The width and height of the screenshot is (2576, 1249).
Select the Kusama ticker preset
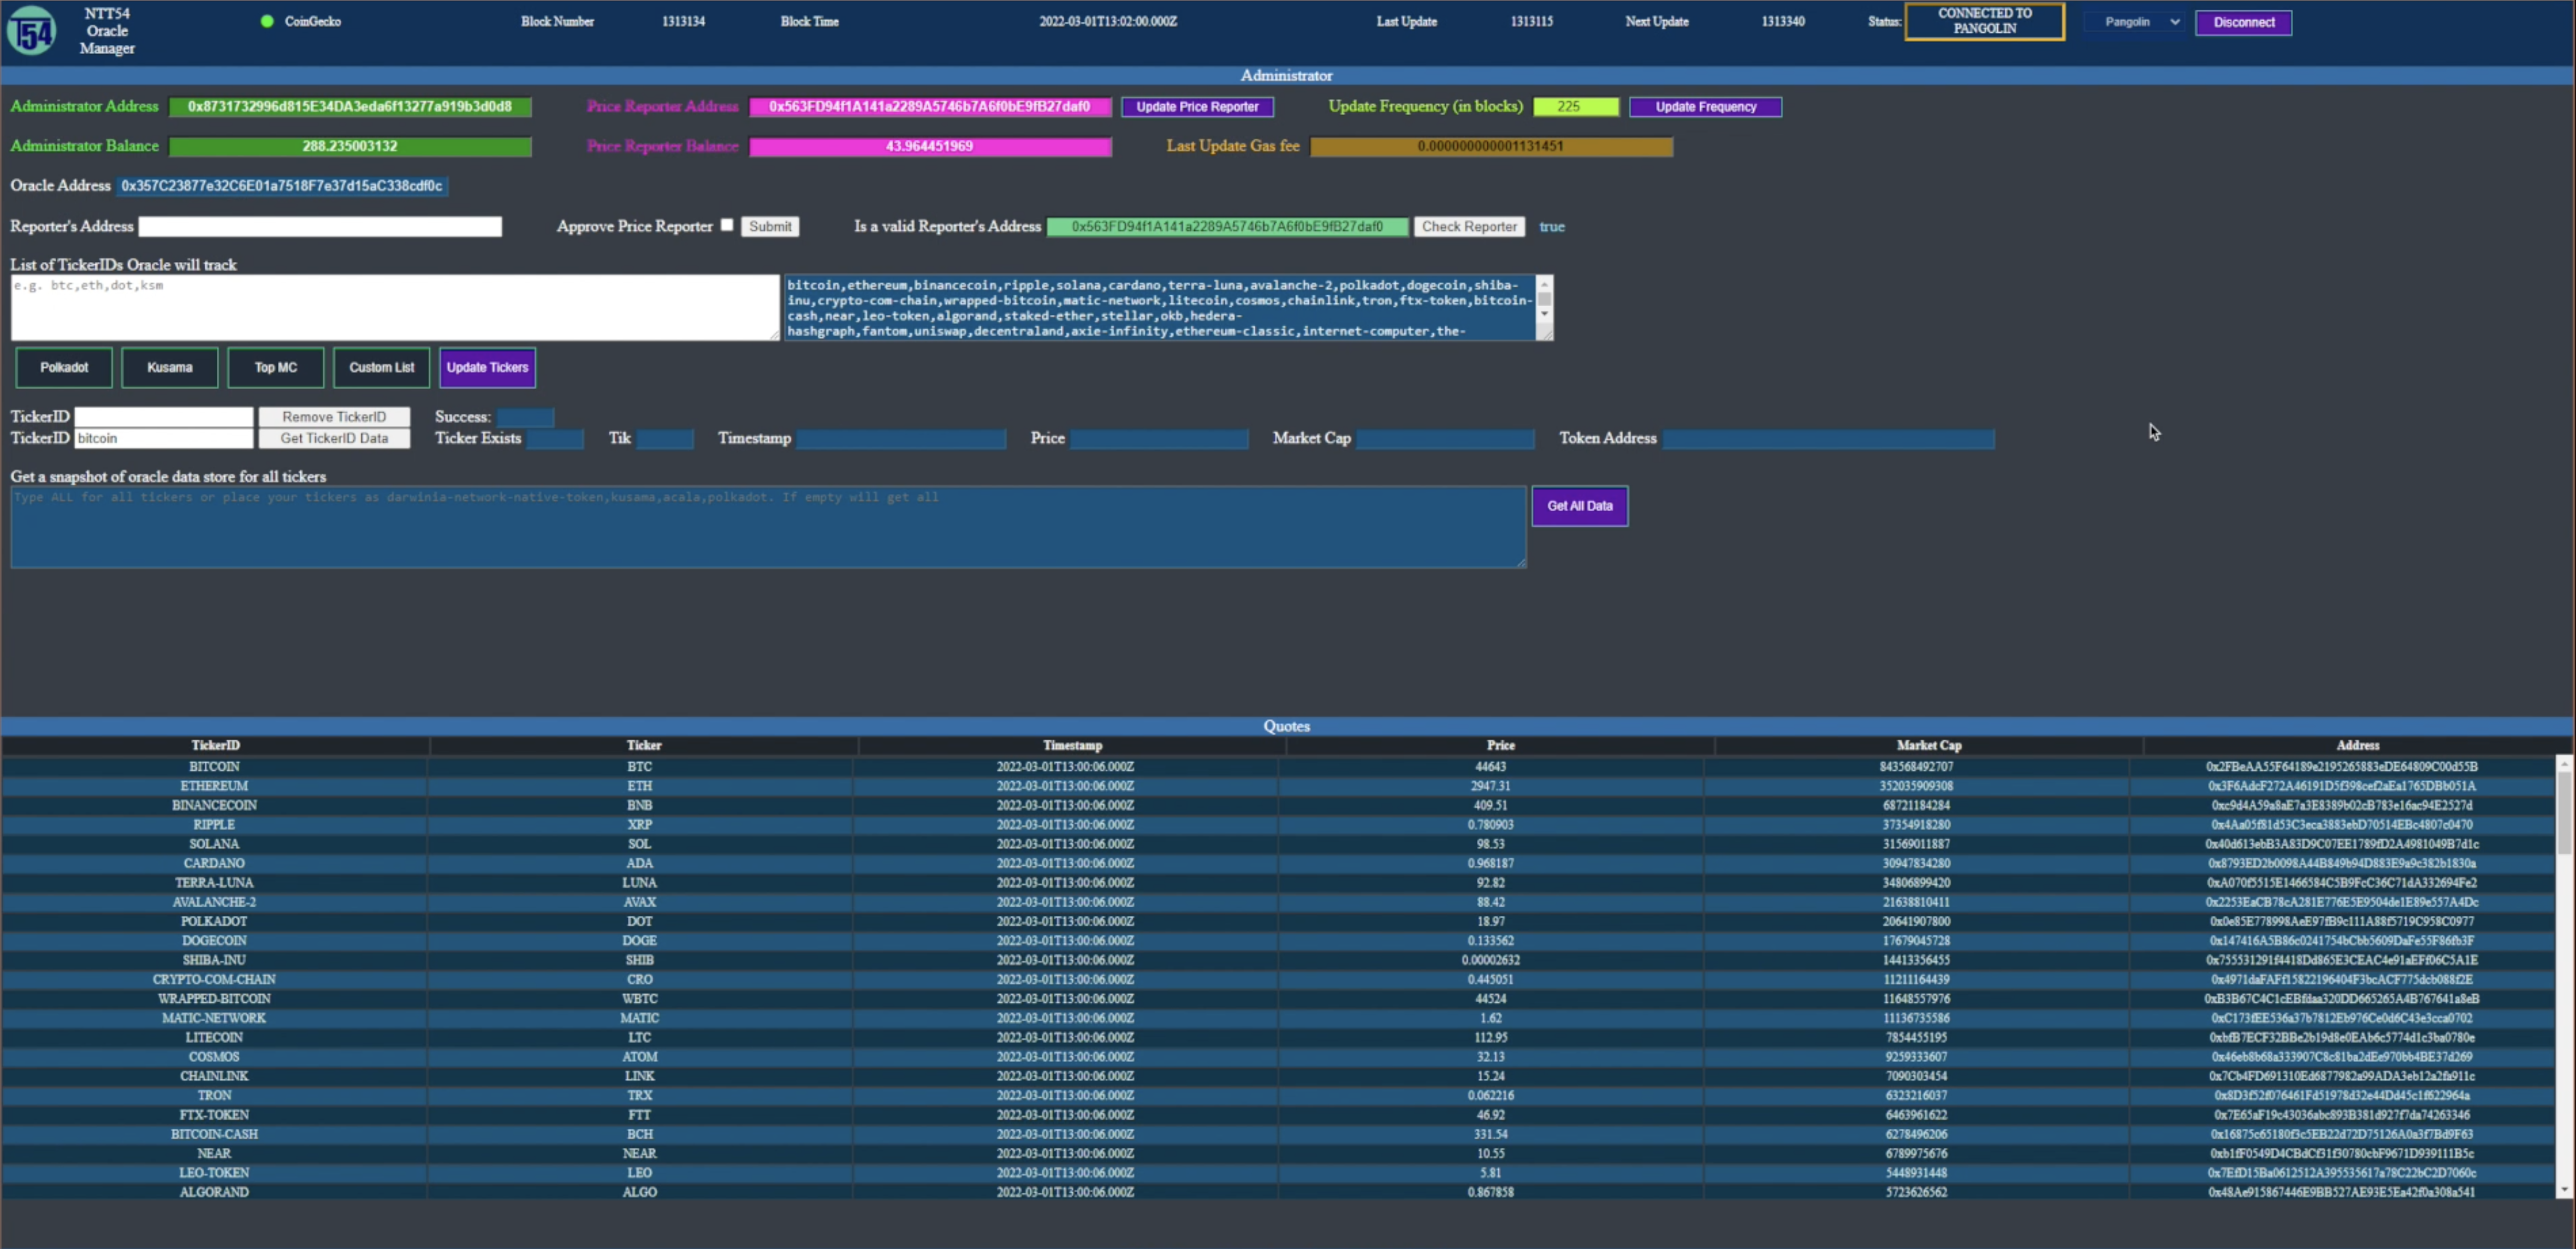pyautogui.click(x=170, y=367)
